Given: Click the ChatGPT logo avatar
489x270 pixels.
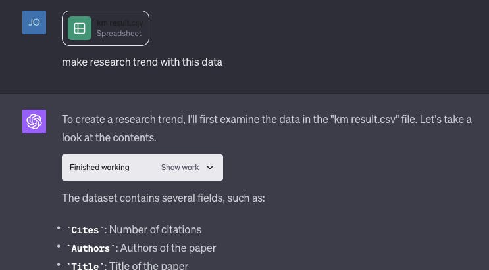Looking at the screenshot, I should click(34, 122).
